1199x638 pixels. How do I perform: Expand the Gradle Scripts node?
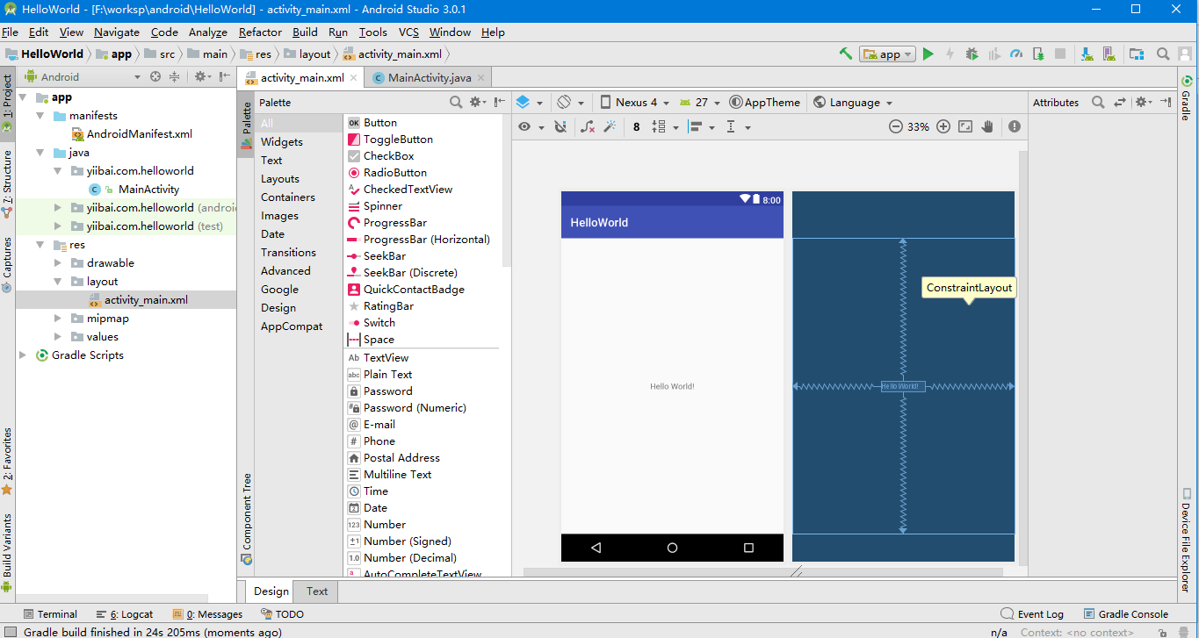coord(23,355)
